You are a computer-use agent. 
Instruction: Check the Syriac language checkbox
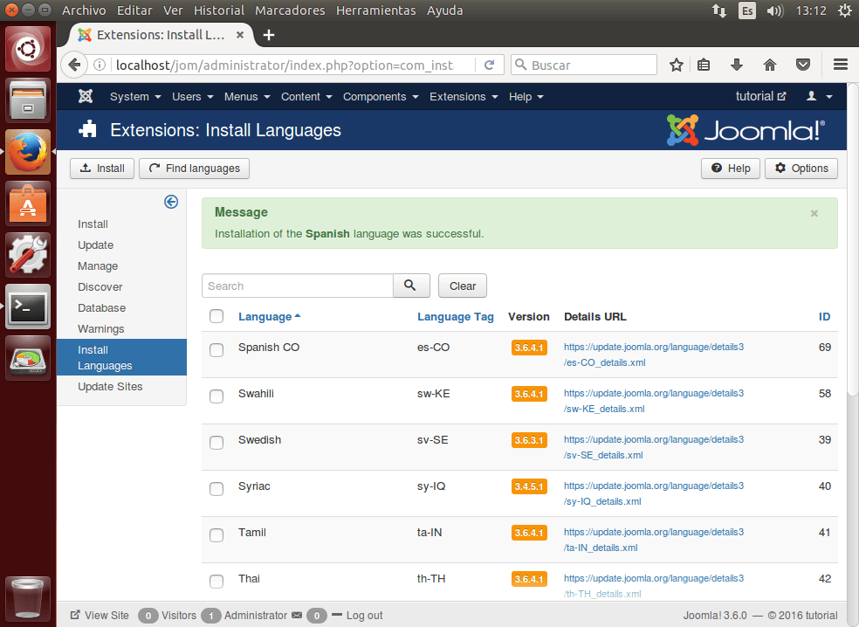point(216,489)
